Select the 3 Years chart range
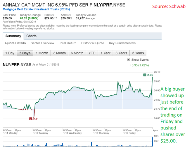 (x=121, y=53)
